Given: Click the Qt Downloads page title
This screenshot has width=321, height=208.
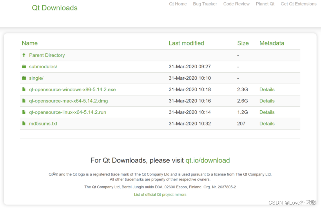Looking at the screenshot, I should (55, 8).
